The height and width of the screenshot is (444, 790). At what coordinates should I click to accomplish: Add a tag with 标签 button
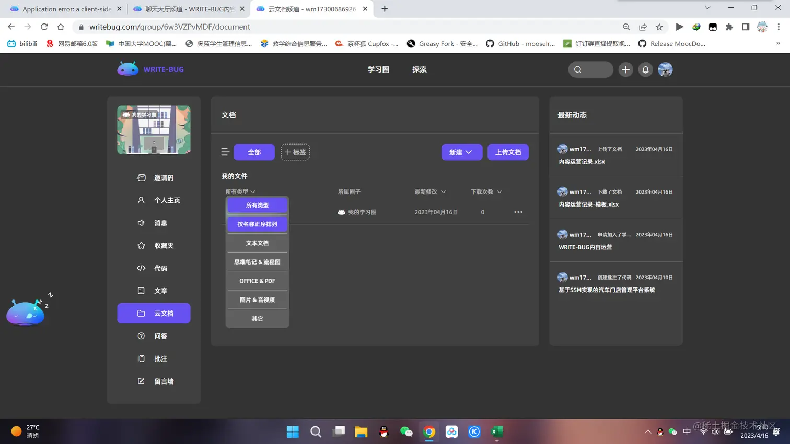tap(295, 152)
